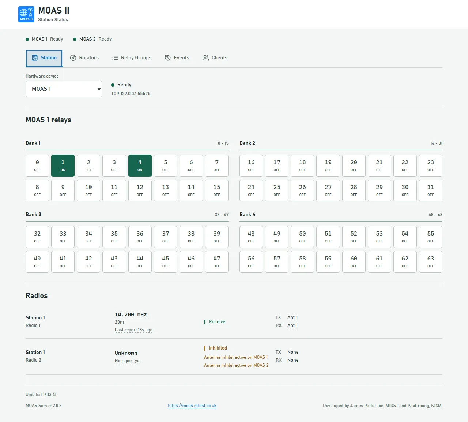Click the Relay Groups list icon

coord(115,58)
